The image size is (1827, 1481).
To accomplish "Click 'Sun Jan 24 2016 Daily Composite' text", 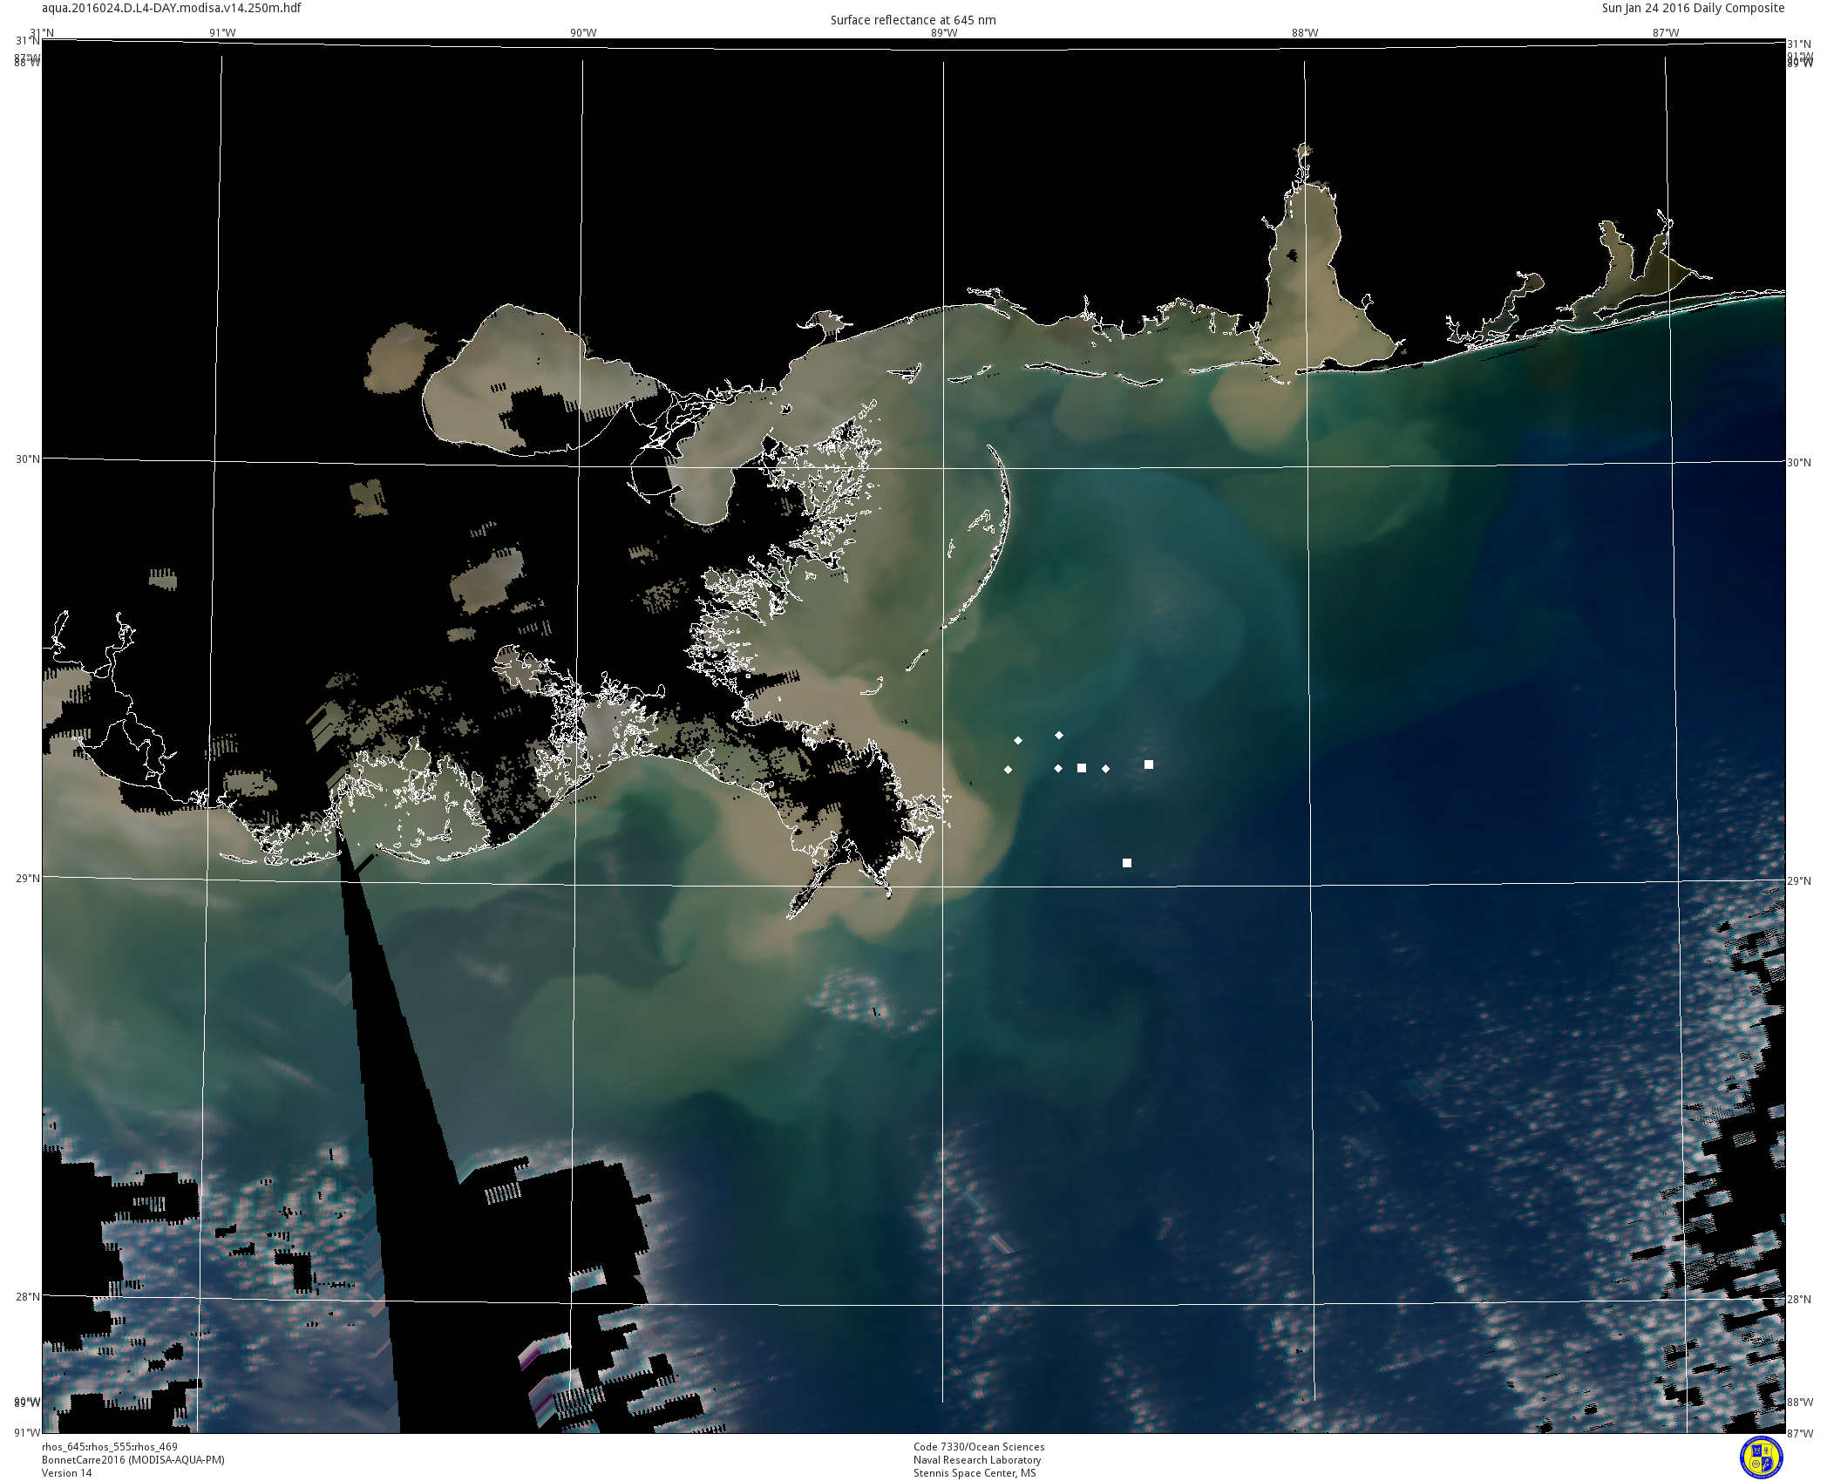I will [1693, 8].
